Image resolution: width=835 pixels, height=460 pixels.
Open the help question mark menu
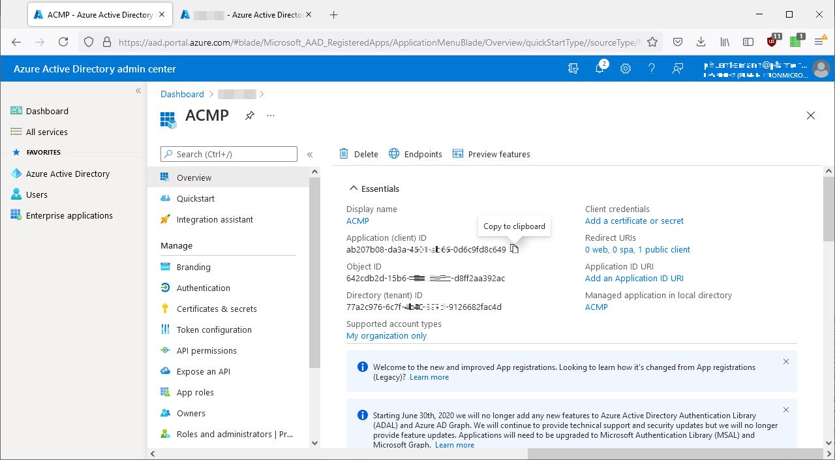click(x=652, y=69)
